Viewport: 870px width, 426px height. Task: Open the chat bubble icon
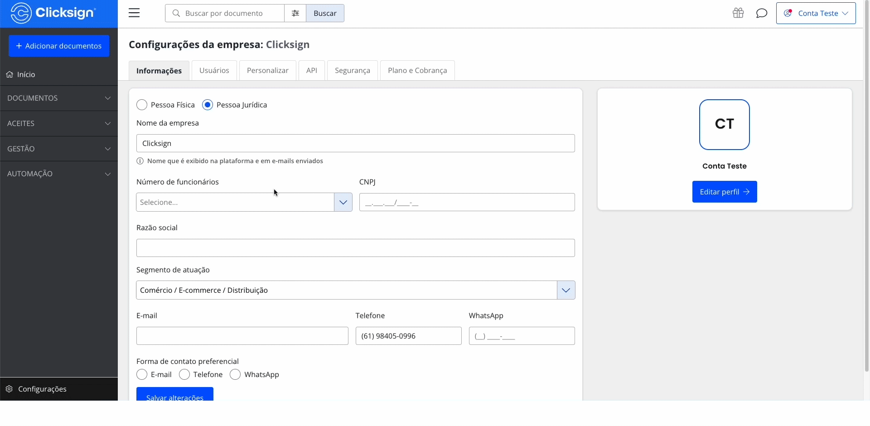(762, 13)
